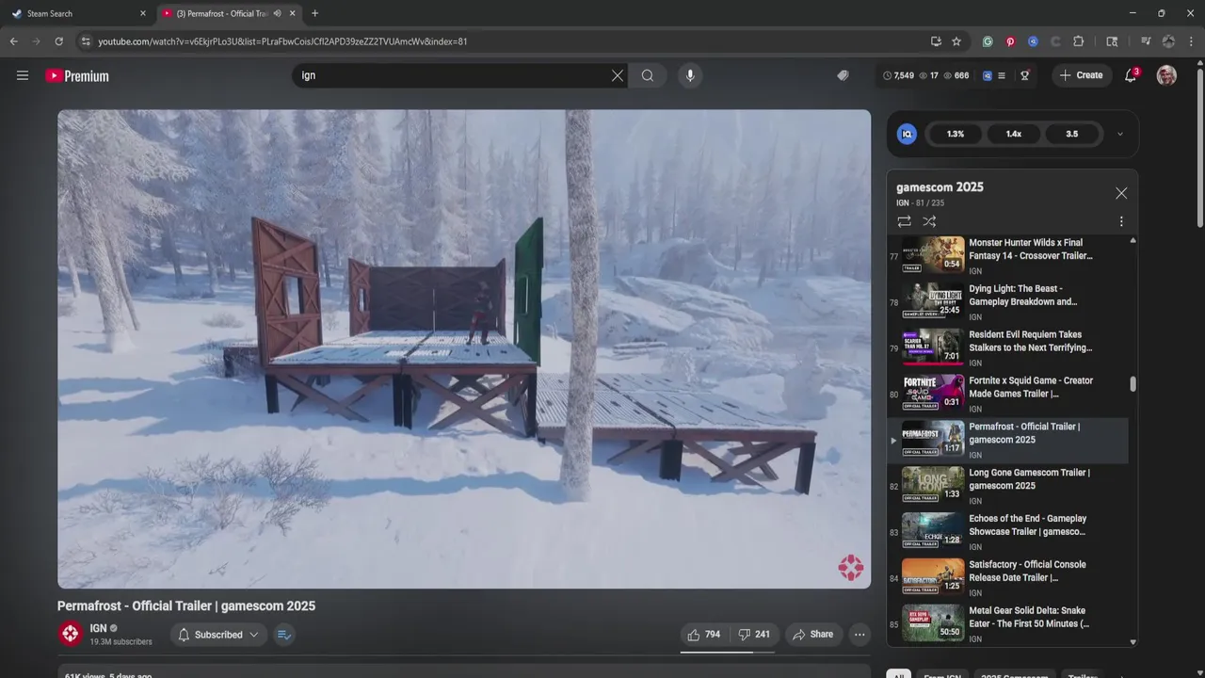Go back to the previous page
The height and width of the screenshot is (678, 1205).
coord(14,41)
